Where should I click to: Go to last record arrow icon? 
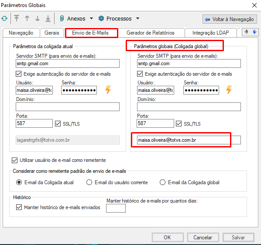tap(48, 18)
